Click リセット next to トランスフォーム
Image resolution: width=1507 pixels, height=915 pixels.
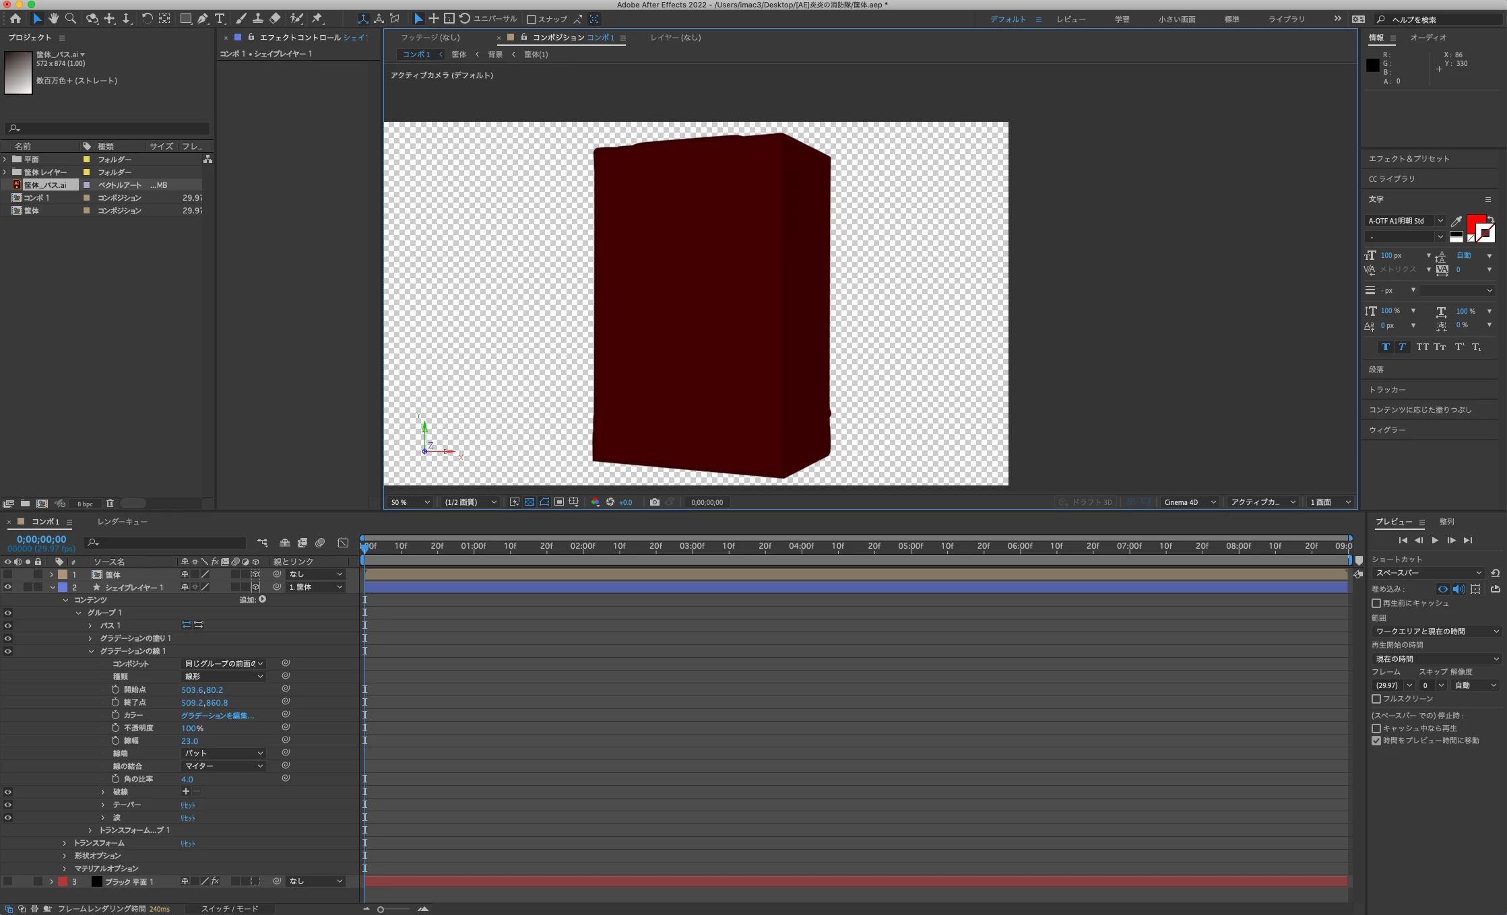tap(187, 844)
